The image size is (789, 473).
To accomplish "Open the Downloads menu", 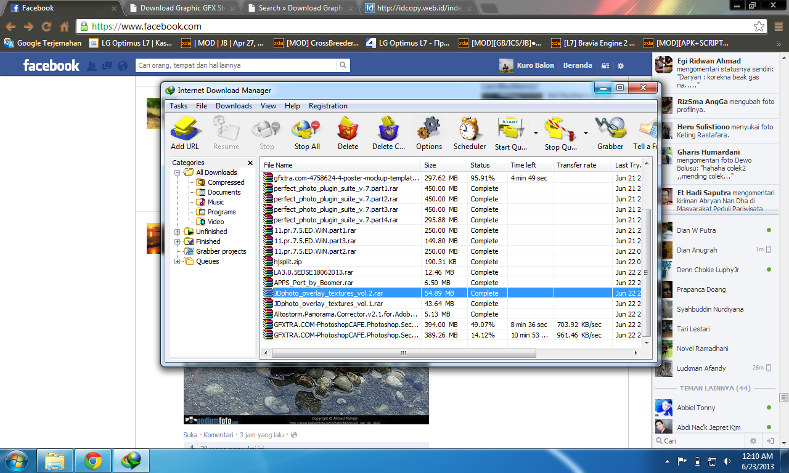I will 234,106.
